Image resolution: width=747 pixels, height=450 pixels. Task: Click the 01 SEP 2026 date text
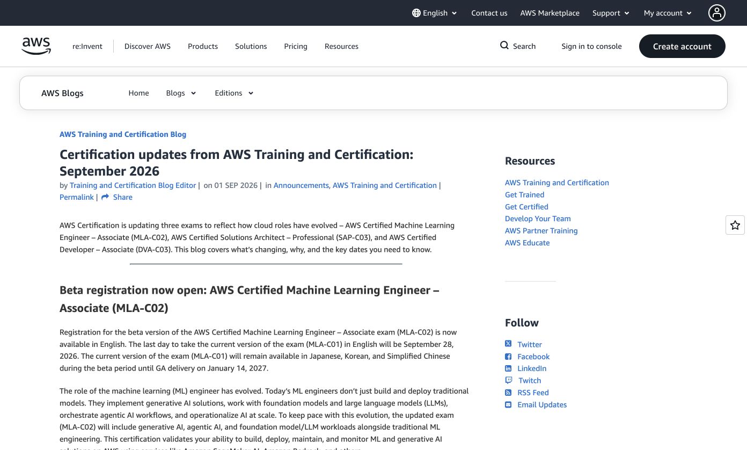coord(236,185)
